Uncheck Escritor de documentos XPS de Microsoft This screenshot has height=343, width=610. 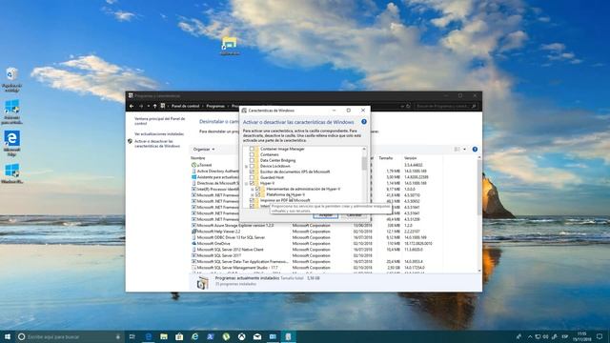coord(252,171)
